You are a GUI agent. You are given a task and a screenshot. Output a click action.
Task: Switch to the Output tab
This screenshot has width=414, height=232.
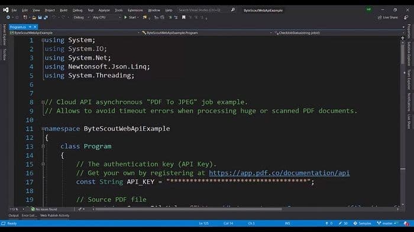coord(14,215)
